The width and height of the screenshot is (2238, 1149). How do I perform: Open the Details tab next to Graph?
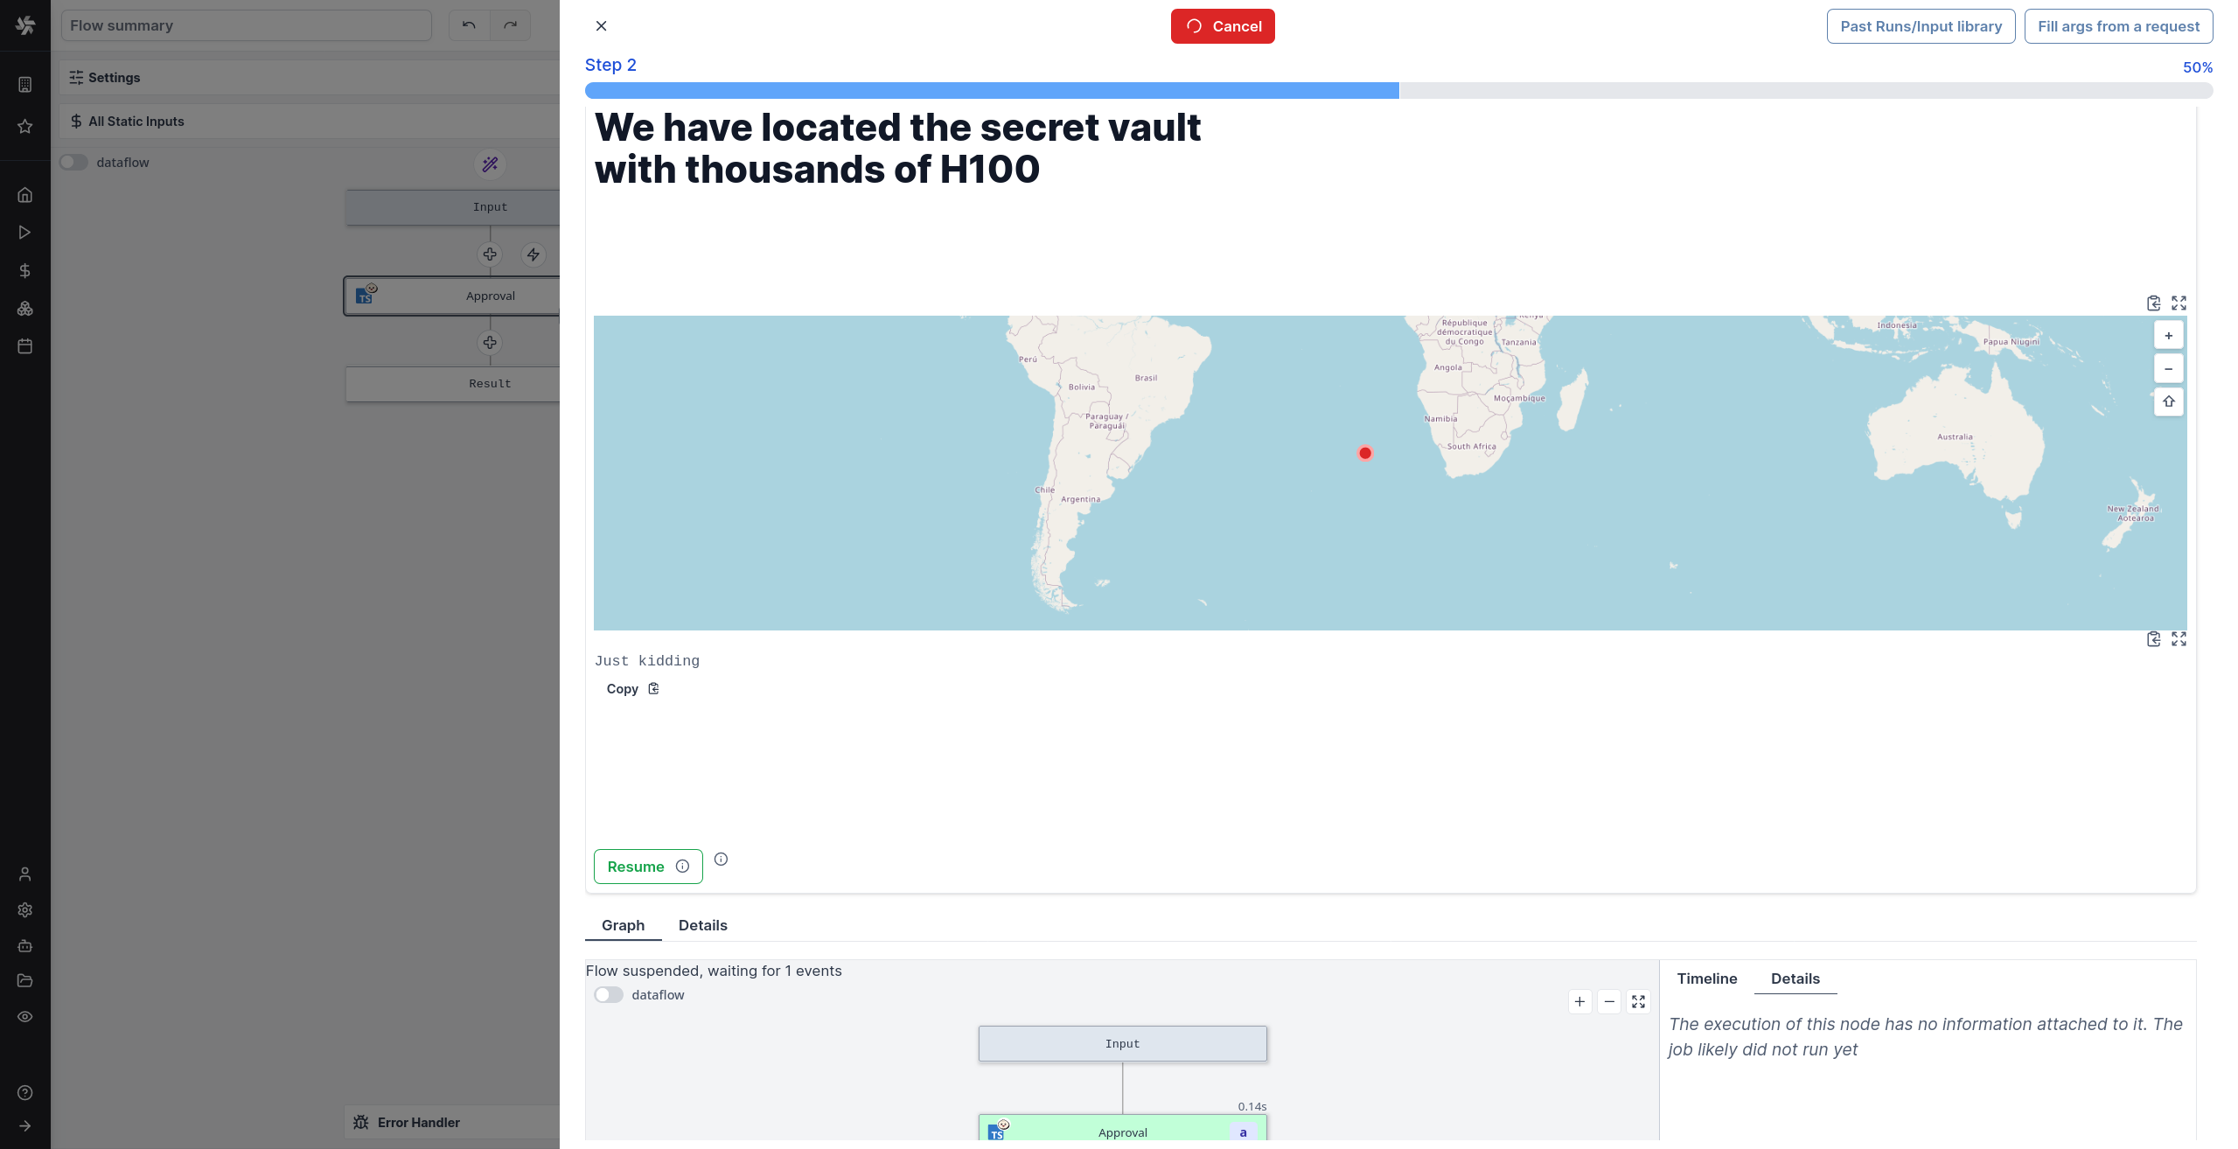click(702, 925)
